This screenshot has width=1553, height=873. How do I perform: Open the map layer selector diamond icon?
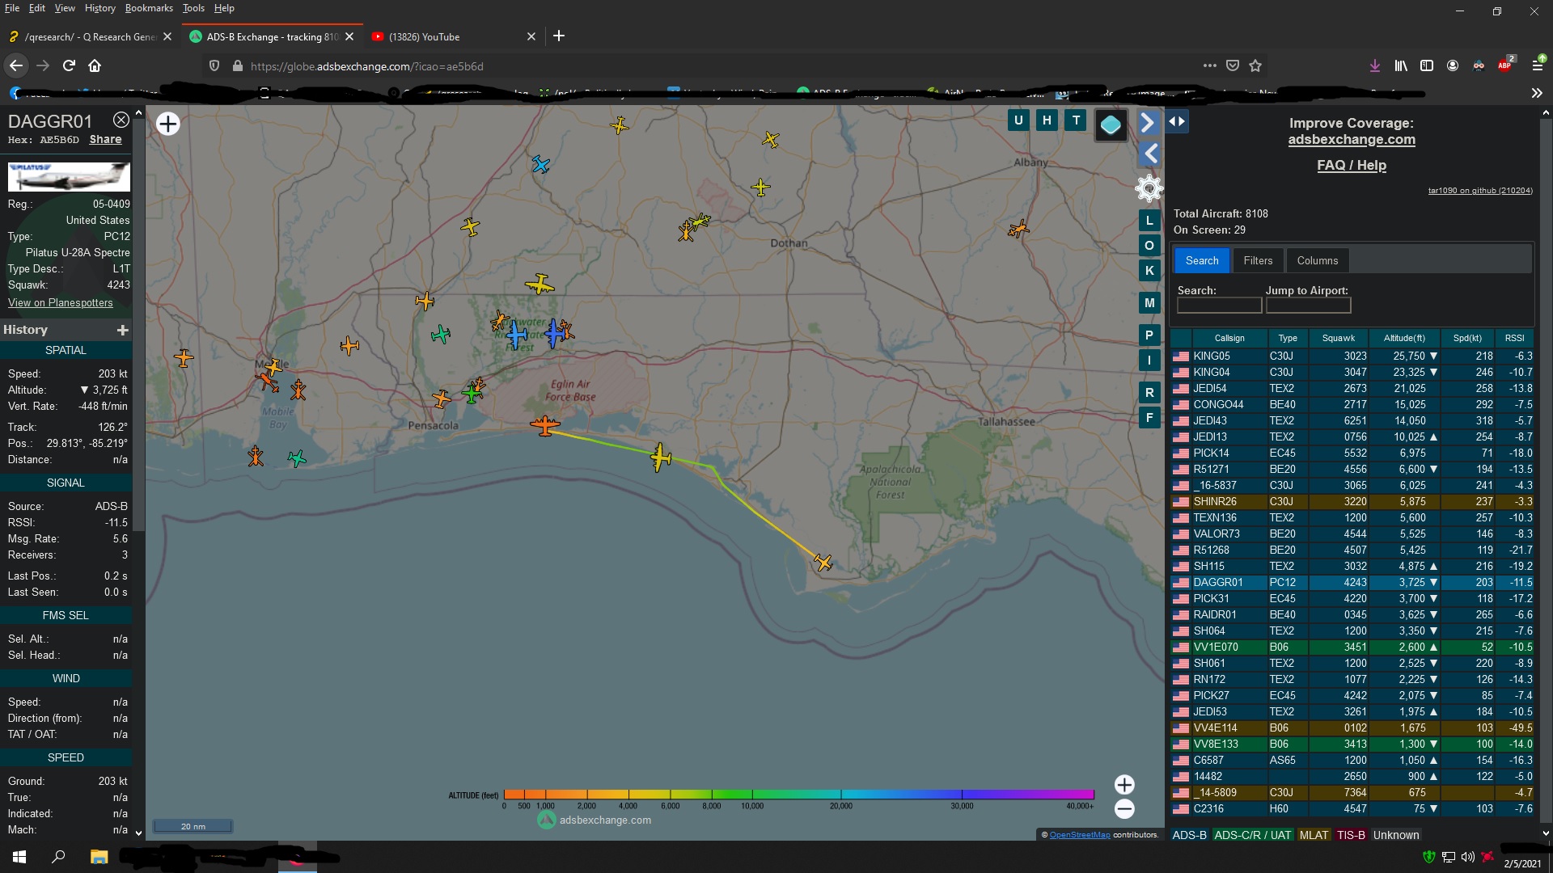(x=1111, y=125)
